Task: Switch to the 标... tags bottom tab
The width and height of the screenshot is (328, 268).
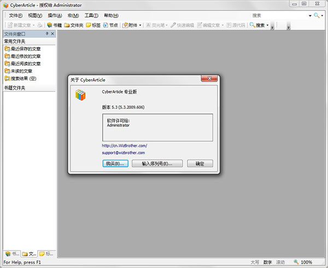Action: [x=46, y=254]
